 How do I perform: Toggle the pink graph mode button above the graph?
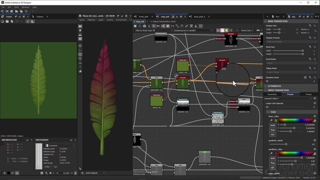pos(218,31)
